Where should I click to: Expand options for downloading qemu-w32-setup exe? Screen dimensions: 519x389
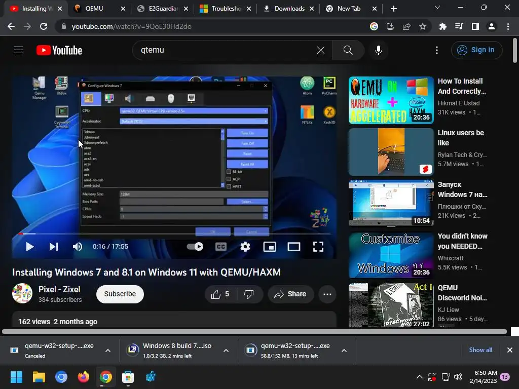[344, 351]
